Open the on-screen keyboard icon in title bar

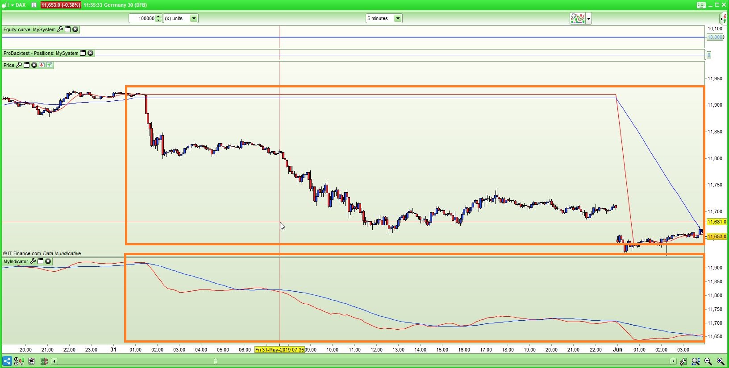[701, 5]
